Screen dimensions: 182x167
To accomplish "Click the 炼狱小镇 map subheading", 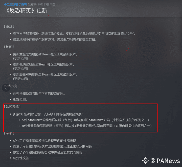I will tap(10, 86).
